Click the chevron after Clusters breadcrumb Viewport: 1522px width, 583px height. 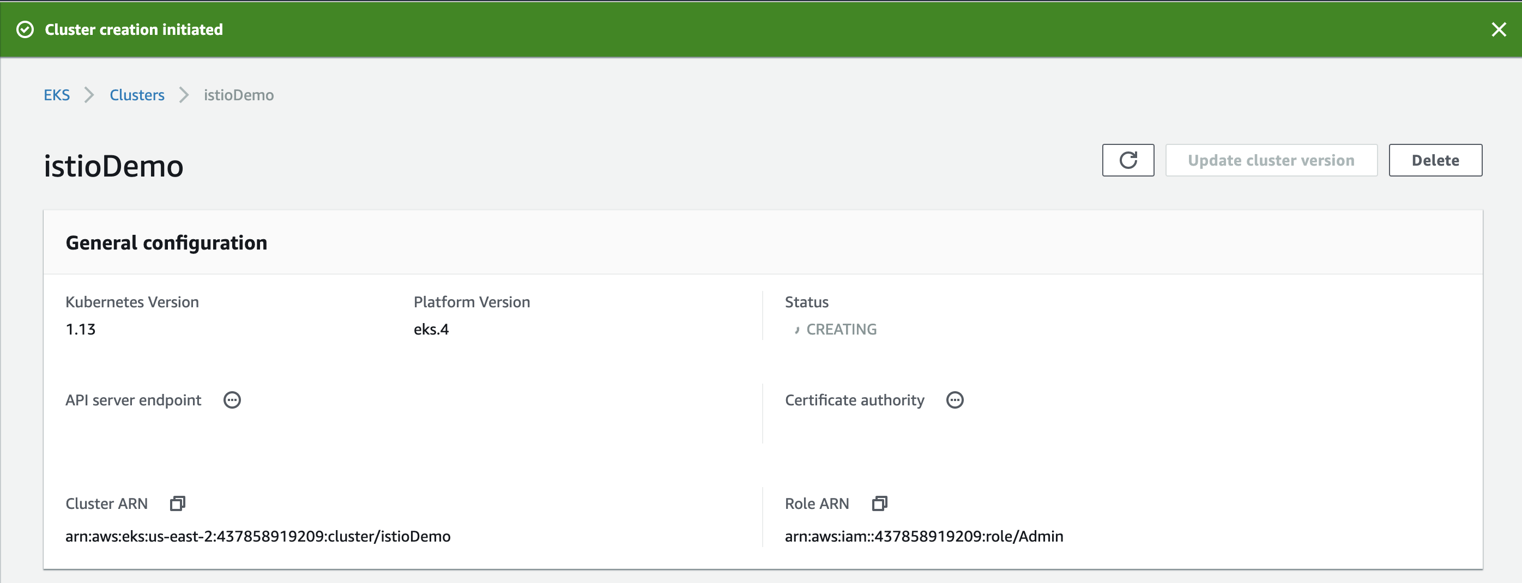coord(184,95)
